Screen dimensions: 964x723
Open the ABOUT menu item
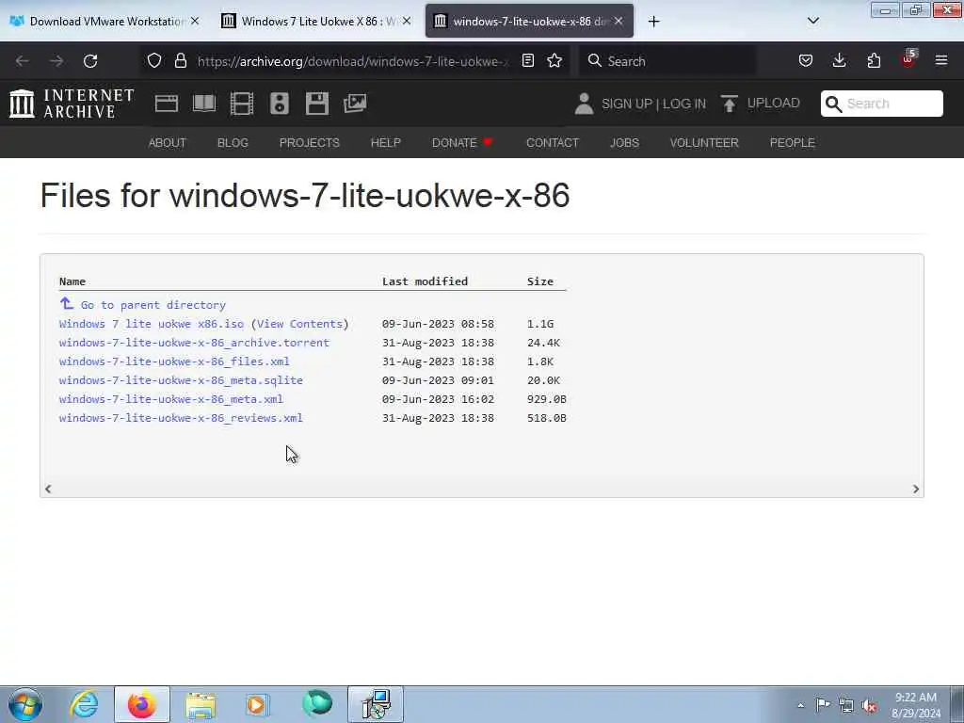click(168, 143)
